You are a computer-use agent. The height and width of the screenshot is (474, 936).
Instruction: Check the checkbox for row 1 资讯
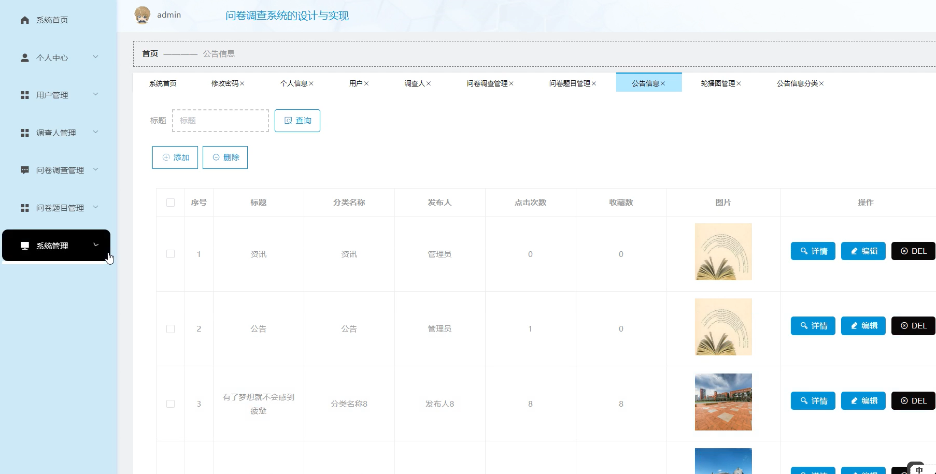(171, 254)
